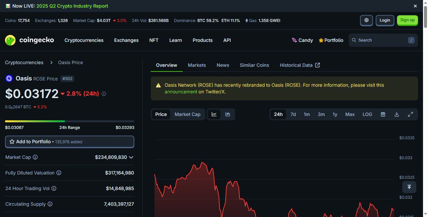This screenshot has height=217, width=428.
Task: Select the 24h time range
Action: point(278,115)
